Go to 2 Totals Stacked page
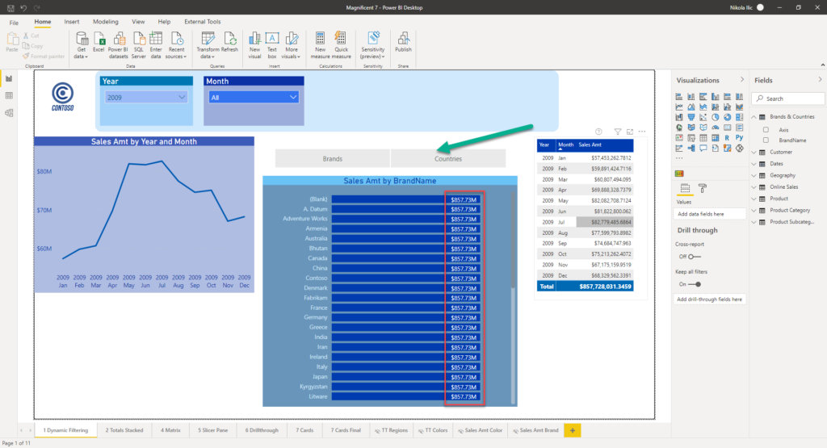827x448 pixels. [x=124, y=430]
